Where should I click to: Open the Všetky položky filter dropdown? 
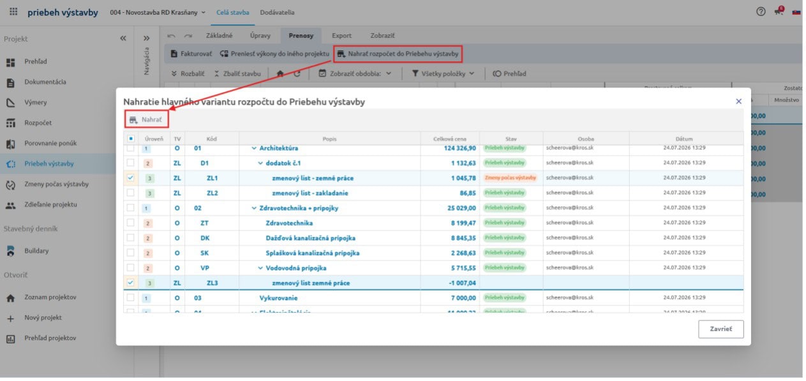coord(443,73)
